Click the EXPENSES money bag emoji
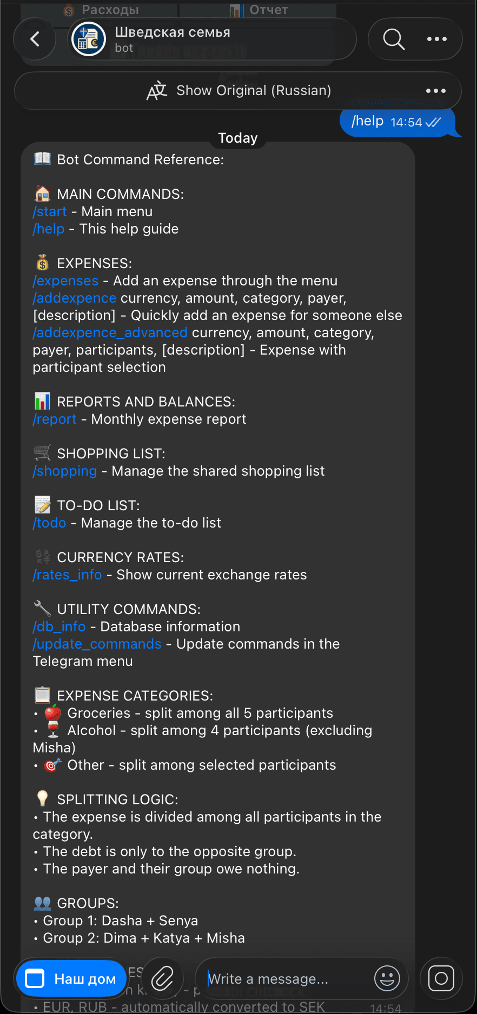 tap(42, 263)
